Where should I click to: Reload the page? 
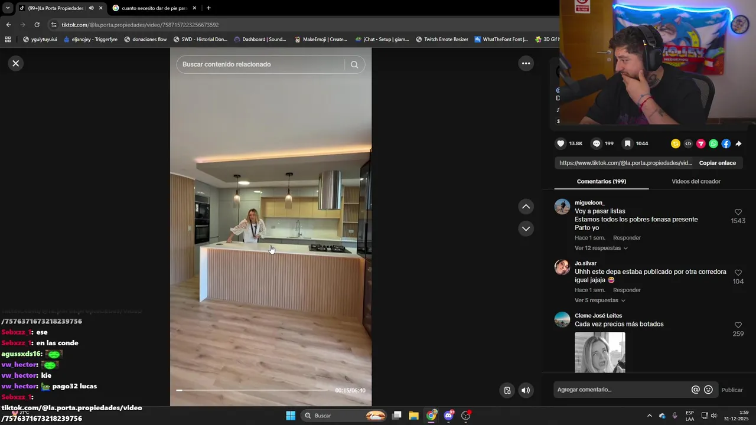click(37, 25)
